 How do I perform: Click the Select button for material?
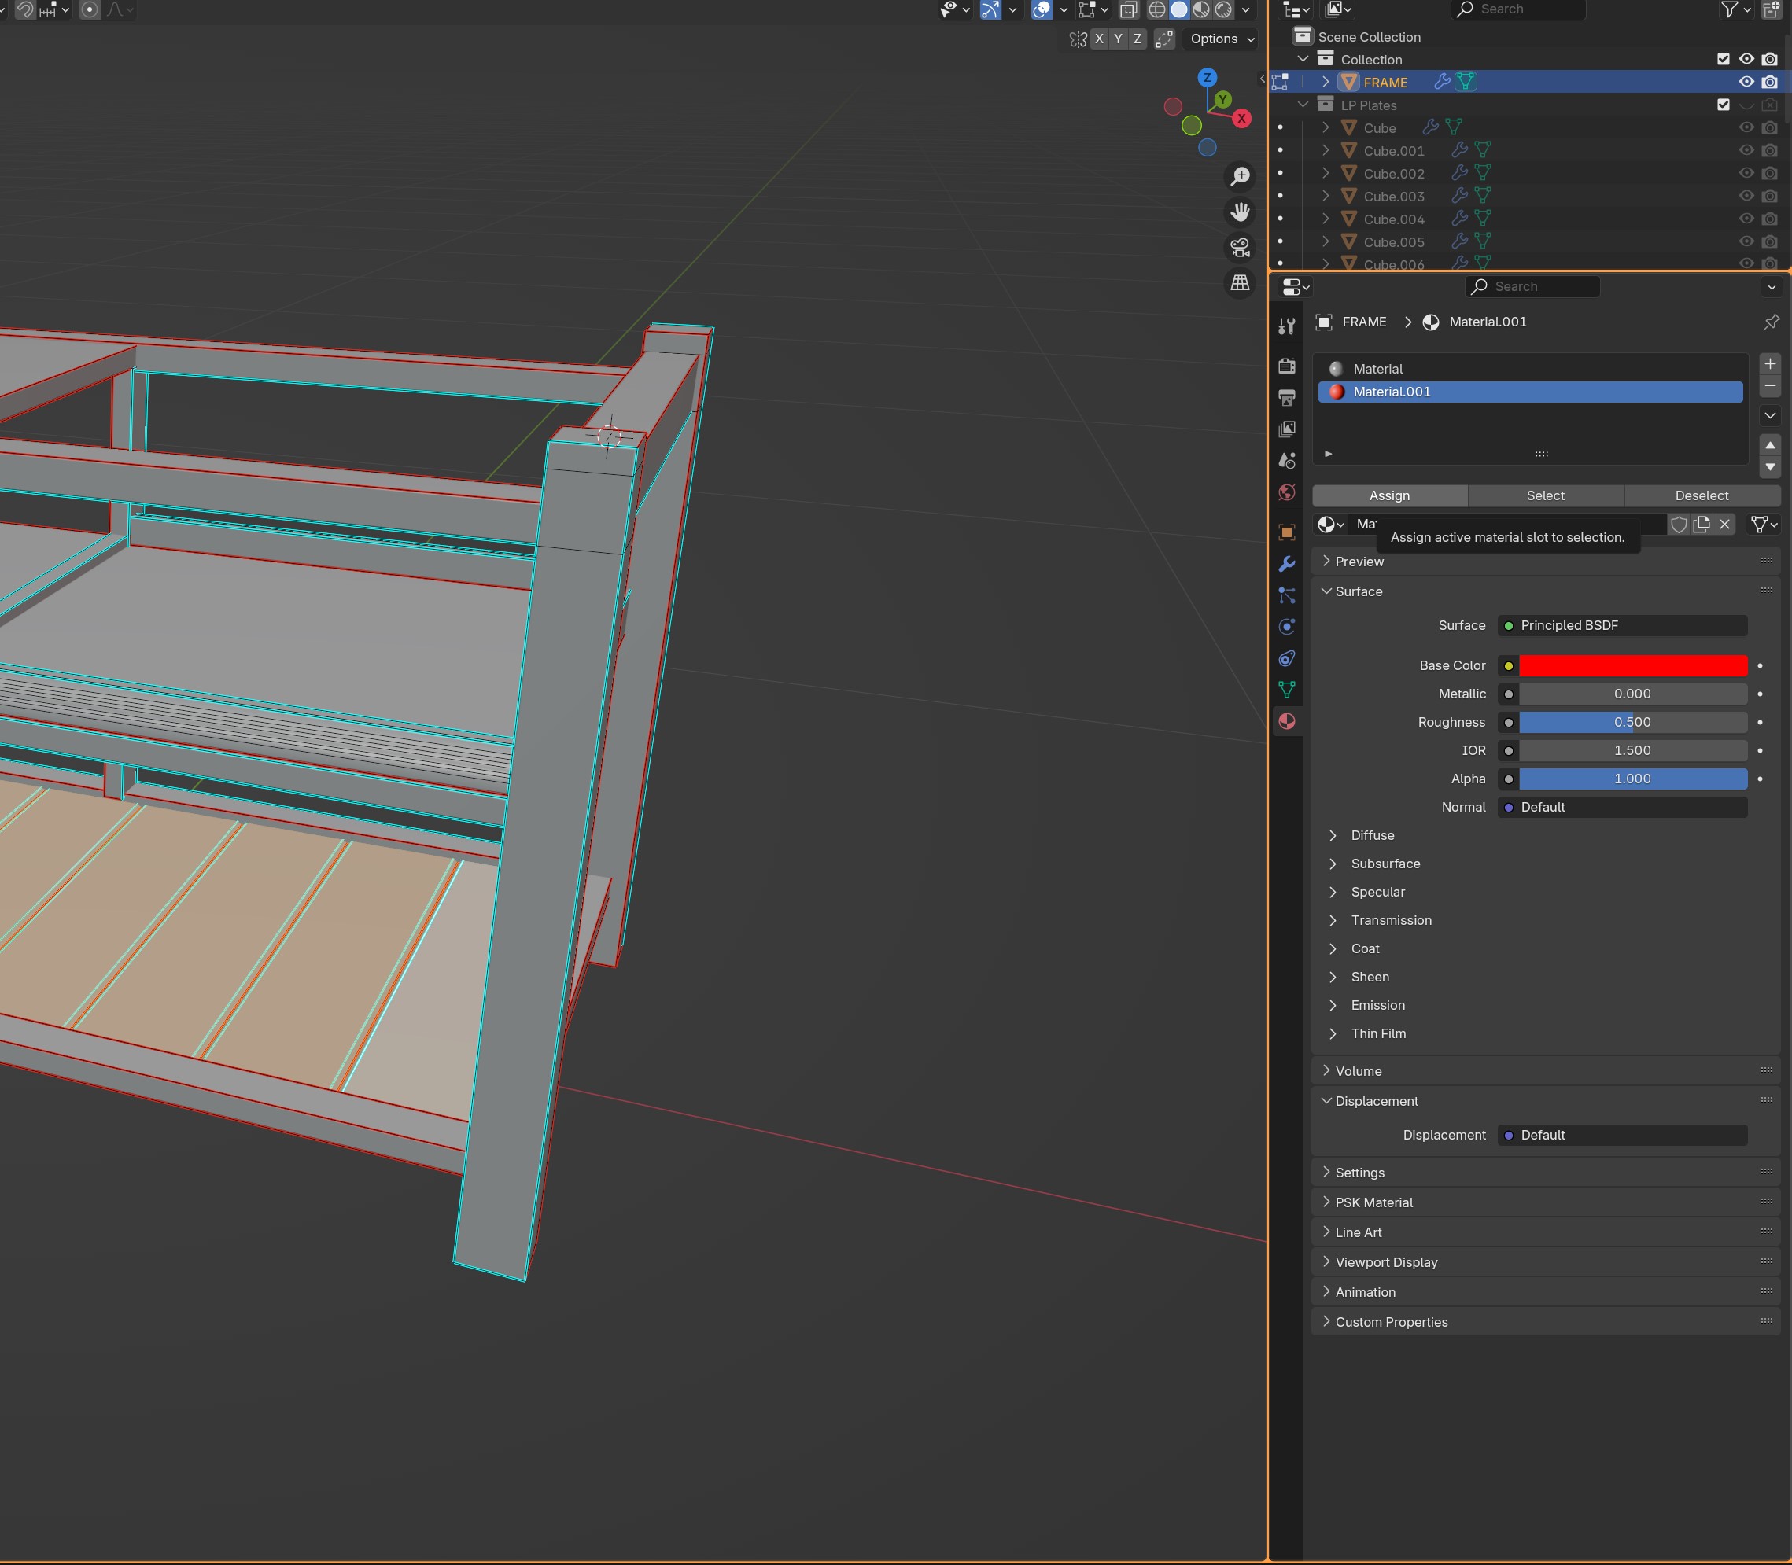tap(1546, 495)
